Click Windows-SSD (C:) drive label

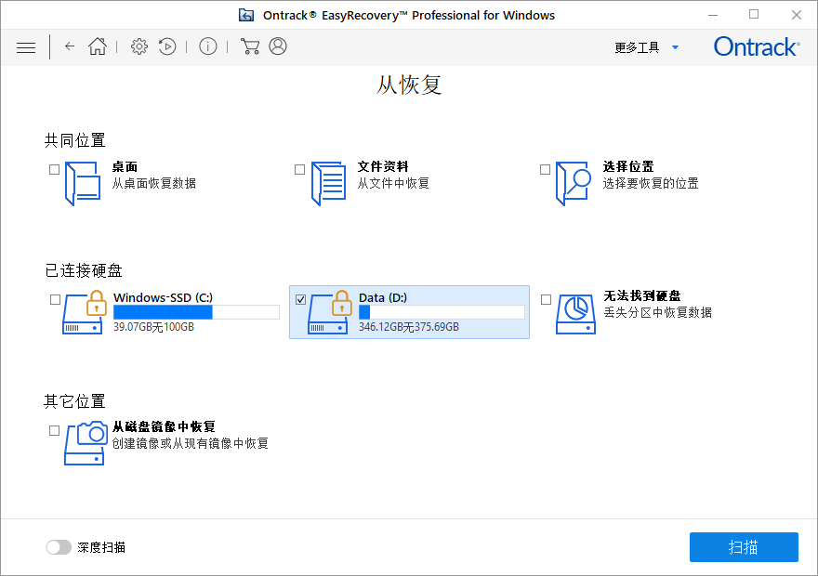(x=164, y=297)
